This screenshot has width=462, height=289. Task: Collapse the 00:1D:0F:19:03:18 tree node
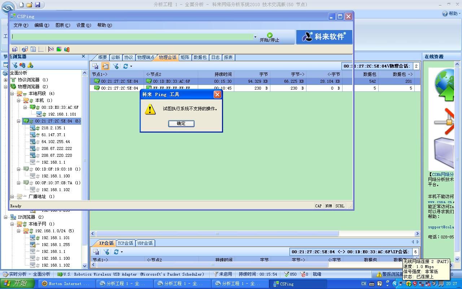[18, 169]
